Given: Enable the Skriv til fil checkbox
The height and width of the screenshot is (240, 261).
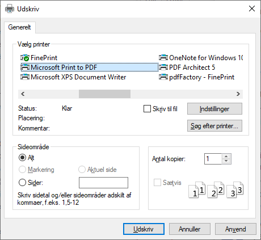Looking at the screenshot, I should pyautogui.click(x=147, y=109).
